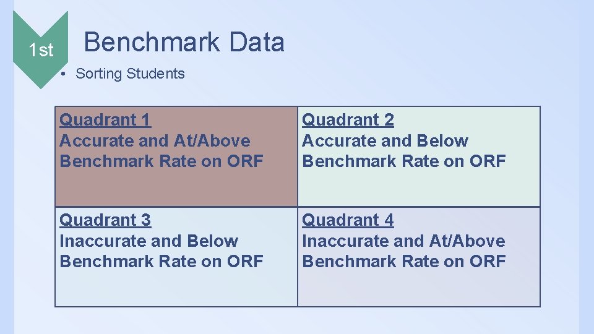594x334 pixels.
Task: Click Benchmark Rate on ORF in Quadrant 2
Action: [404, 161]
